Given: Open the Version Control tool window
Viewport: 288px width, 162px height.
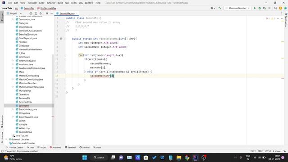Looking at the screenshot, I should (x=15, y=147).
